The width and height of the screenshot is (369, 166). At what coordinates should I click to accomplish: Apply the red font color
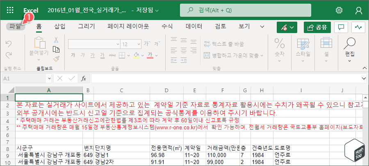(x=150, y=55)
